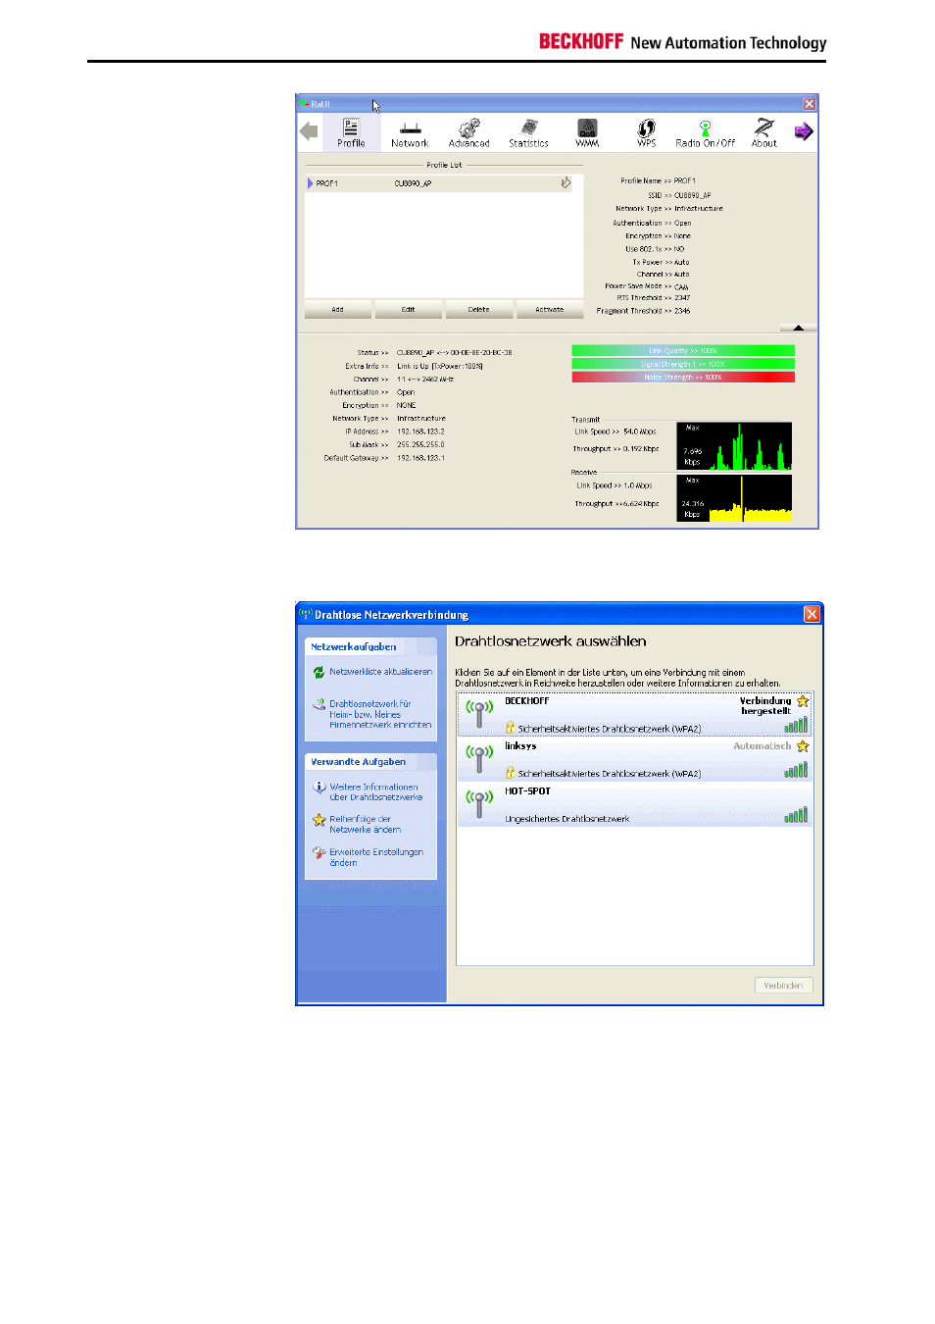The height and width of the screenshot is (1324, 935).
Task: Click the antenna icon of BECKHOFF network
Action: click(479, 713)
